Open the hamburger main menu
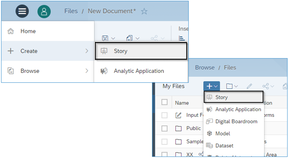 [22, 11]
